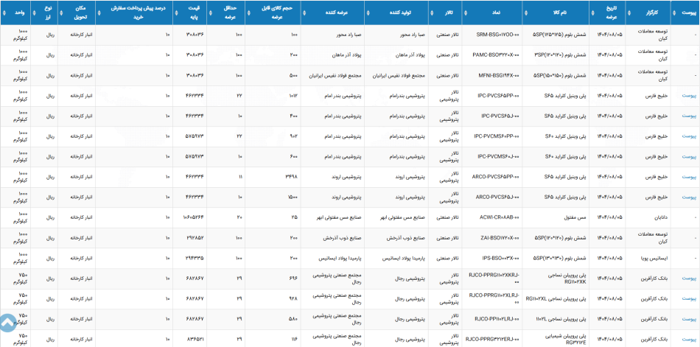Open پیوست link in RJCO-PP۱۱۰۲LRJ-۰۰ row
700x347 pixels.
689,319
